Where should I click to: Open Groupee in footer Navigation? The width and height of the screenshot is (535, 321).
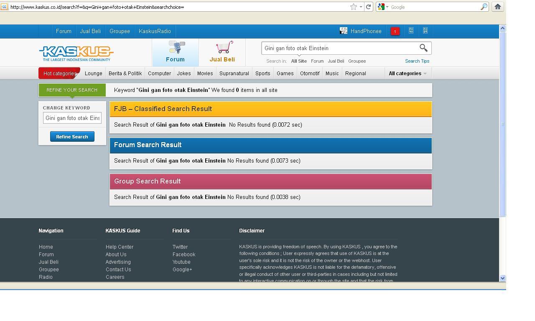(49, 270)
